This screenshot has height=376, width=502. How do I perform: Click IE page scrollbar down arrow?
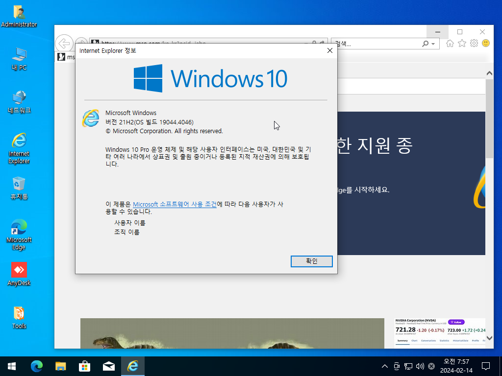tap(489, 338)
